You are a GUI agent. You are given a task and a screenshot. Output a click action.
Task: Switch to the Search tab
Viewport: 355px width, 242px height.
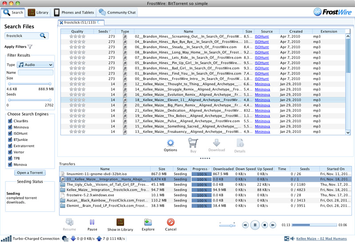pos(13,12)
